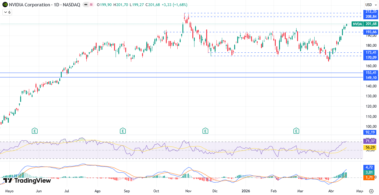Click the dash-shaped status icon beside NASDAQ
This screenshot has width=379, height=195.
point(86,5)
